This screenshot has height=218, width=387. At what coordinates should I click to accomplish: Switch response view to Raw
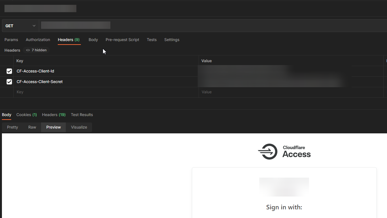point(32,127)
